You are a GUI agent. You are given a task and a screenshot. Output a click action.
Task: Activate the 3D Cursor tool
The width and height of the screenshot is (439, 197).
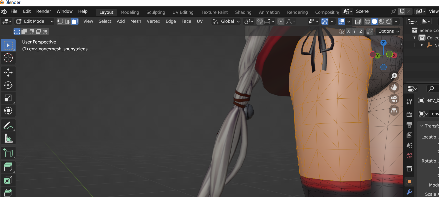tap(8, 58)
